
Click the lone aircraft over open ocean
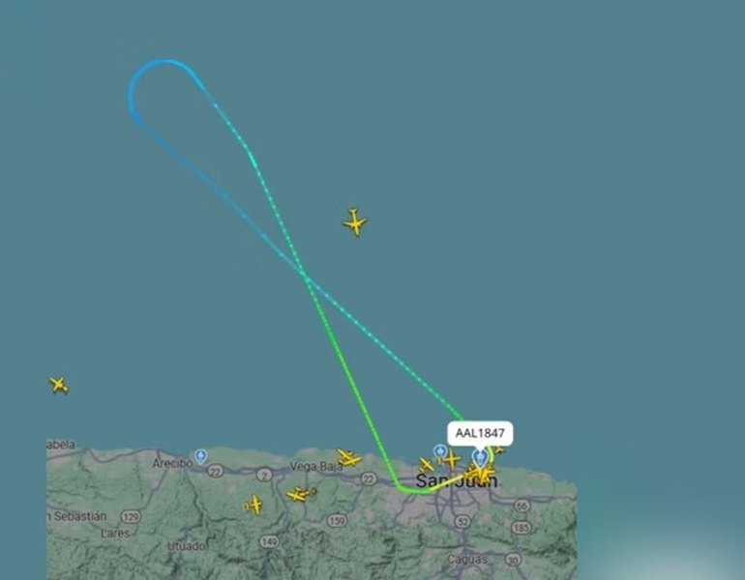(x=354, y=221)
